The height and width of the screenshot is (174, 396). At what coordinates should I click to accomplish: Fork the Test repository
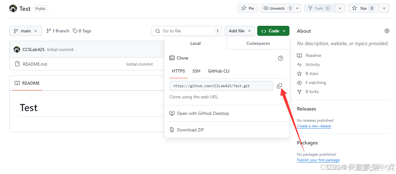319,8
